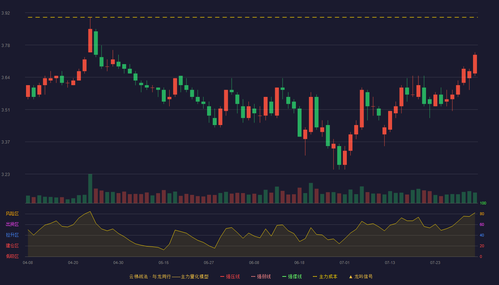The height and width of the screenshot is (285, 499).
Task: Click the magenta 60 indicator axis value
Action: (x=482, y=224)
